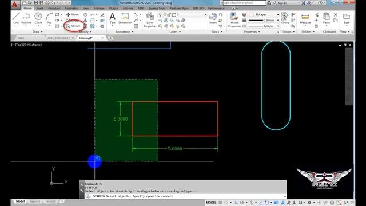Switch to the Insert ribbon tab
The height and width of the screenshot is (206, 366).
click(x=39, y=8)
